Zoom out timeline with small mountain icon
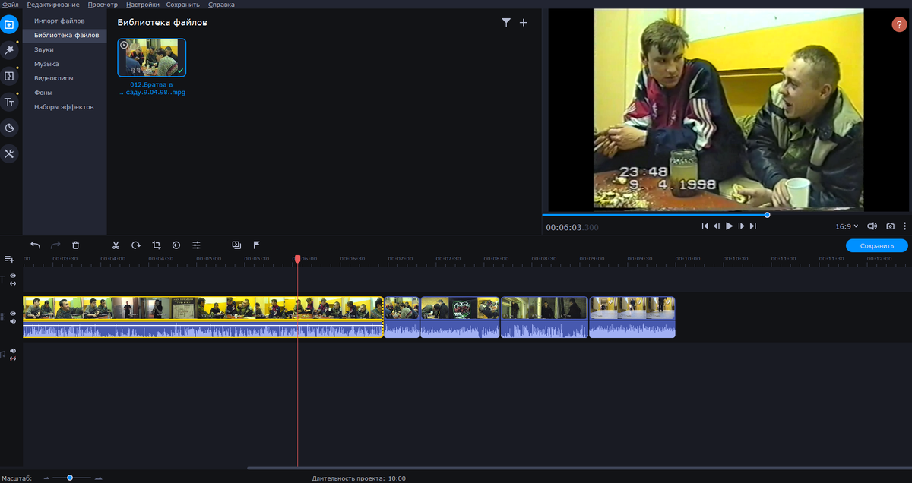This screenshot has height=483, width=912. pos(46,478)
